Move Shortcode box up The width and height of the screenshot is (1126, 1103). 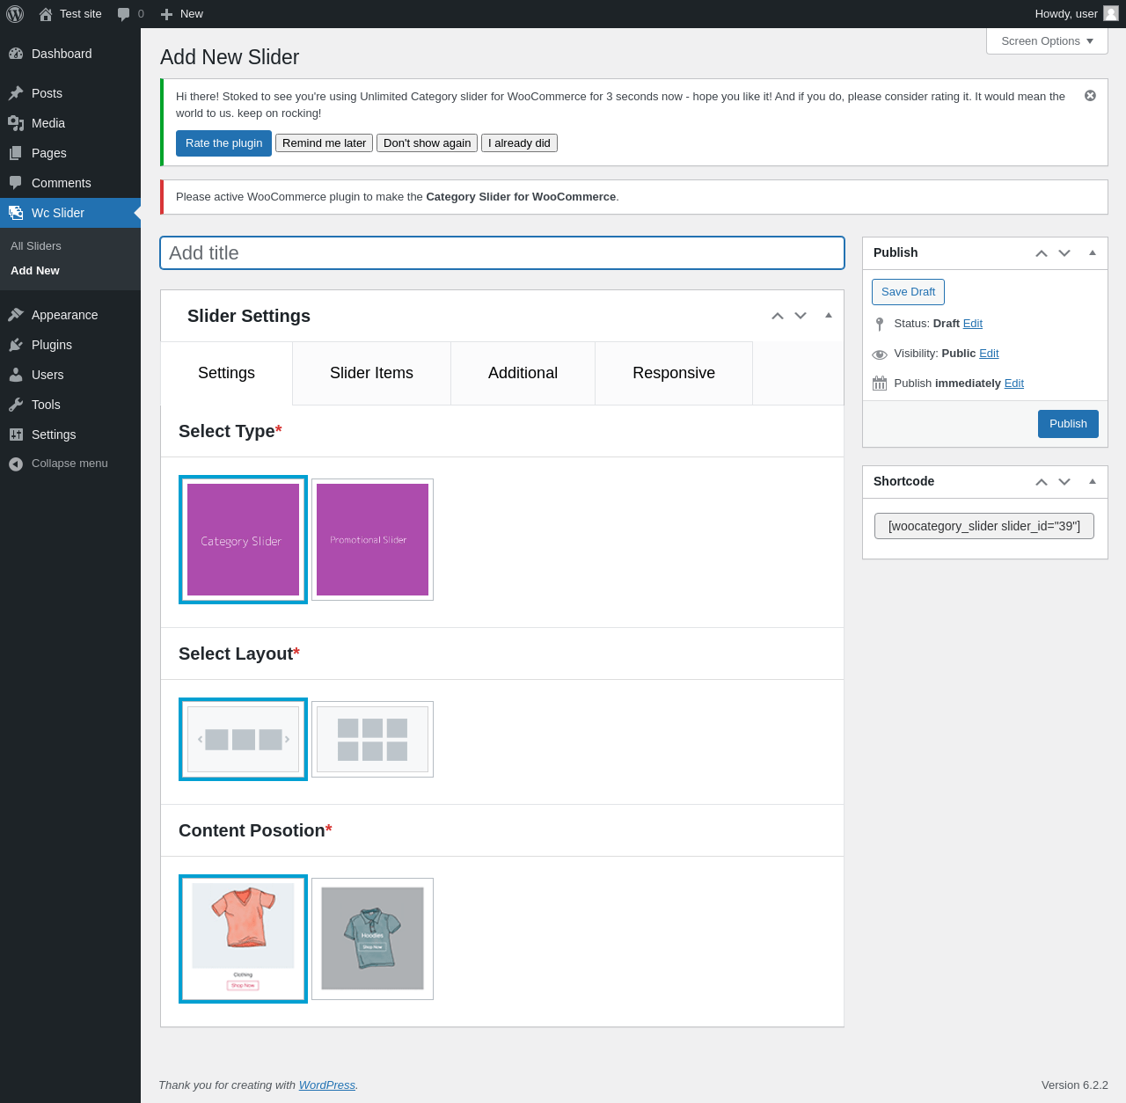click(x=1042, y=482)
